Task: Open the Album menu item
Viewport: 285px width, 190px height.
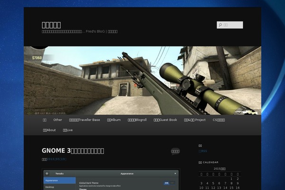Action: (x=114, y=120)
